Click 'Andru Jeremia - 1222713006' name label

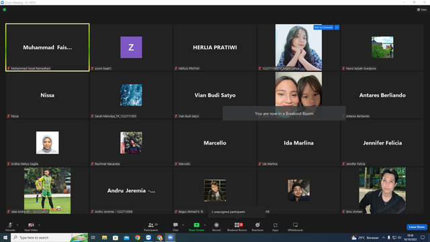tap(114, 212)
